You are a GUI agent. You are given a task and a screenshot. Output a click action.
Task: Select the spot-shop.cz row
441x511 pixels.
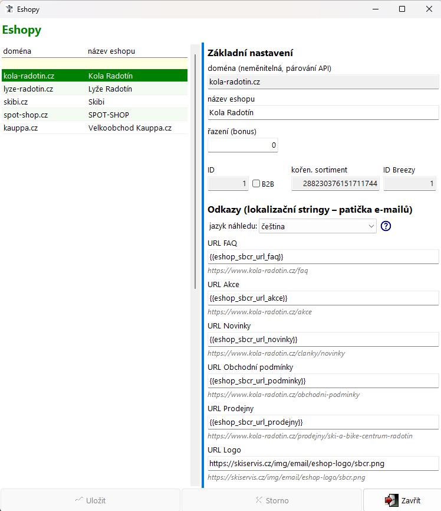point(95,115)
